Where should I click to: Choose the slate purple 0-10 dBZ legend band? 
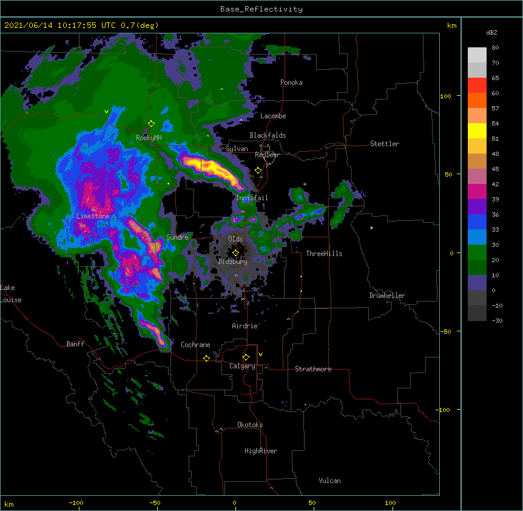pos(477,283)
